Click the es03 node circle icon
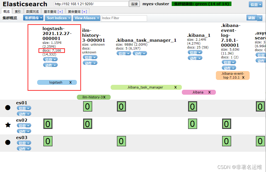The image size is (266, 172). (x=8, y=142)
